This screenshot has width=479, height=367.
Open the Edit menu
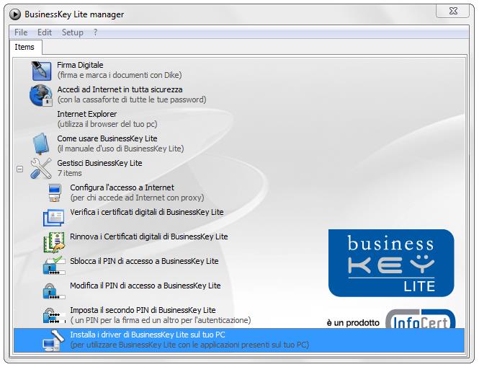(45, 32)
